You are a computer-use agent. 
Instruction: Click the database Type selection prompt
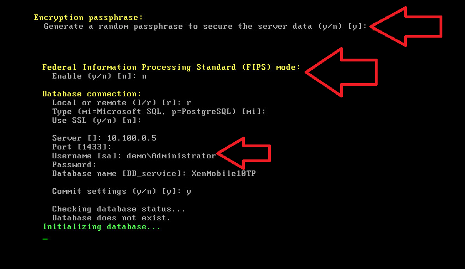(159, 112)
